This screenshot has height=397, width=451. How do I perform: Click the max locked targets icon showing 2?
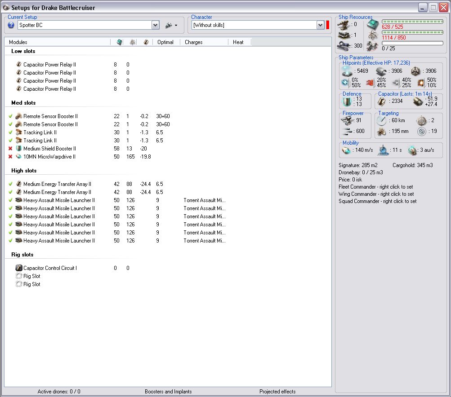click(422, 121)
